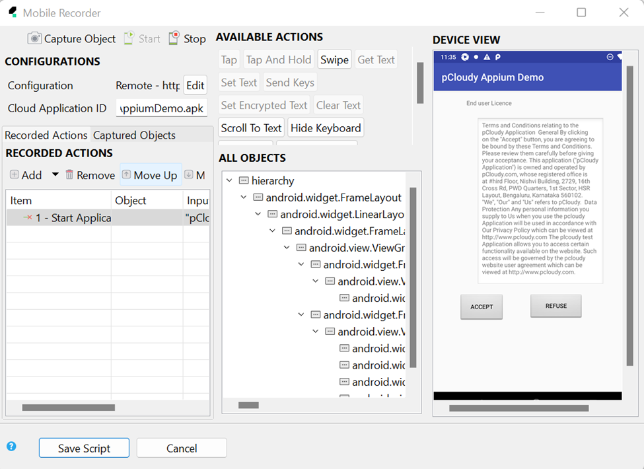Click the Add action plus icon
Viewport: 644px width, 469px height.
coord(15,175)
